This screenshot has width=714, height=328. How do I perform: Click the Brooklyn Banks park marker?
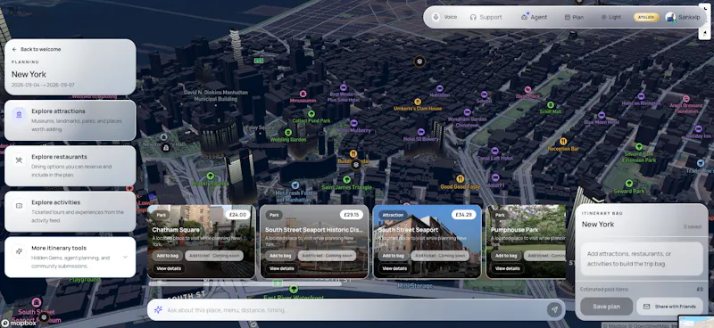[x=211, y=176]
